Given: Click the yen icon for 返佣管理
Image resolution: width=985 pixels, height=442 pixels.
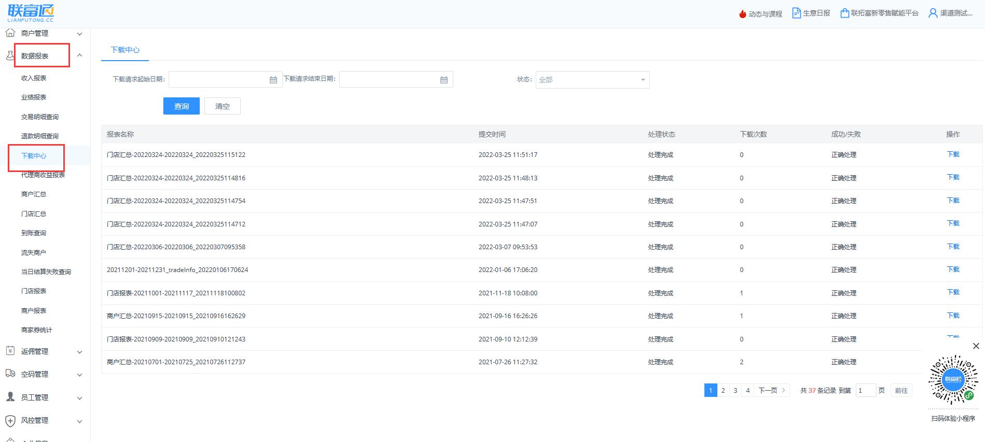Looking at the screenshot, I should tap(10, 351).
